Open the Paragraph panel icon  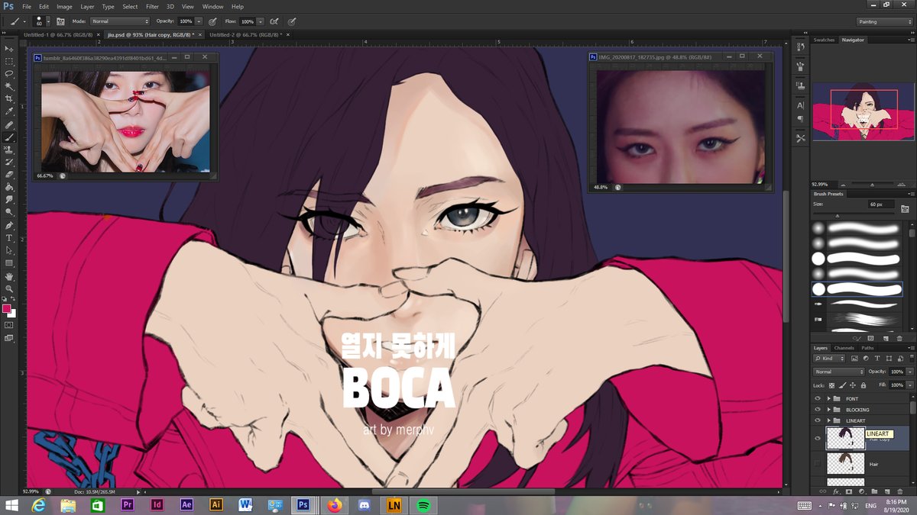click(800, 120)
